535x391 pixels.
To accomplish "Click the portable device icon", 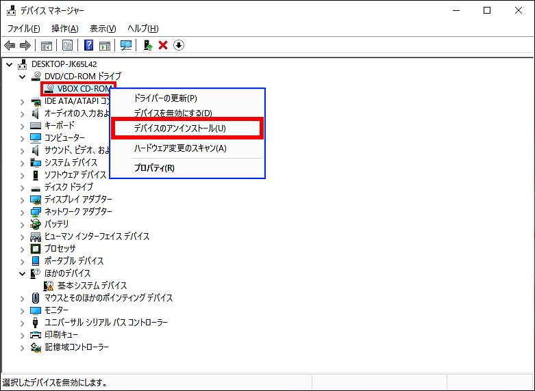I will tap(36, 261).
